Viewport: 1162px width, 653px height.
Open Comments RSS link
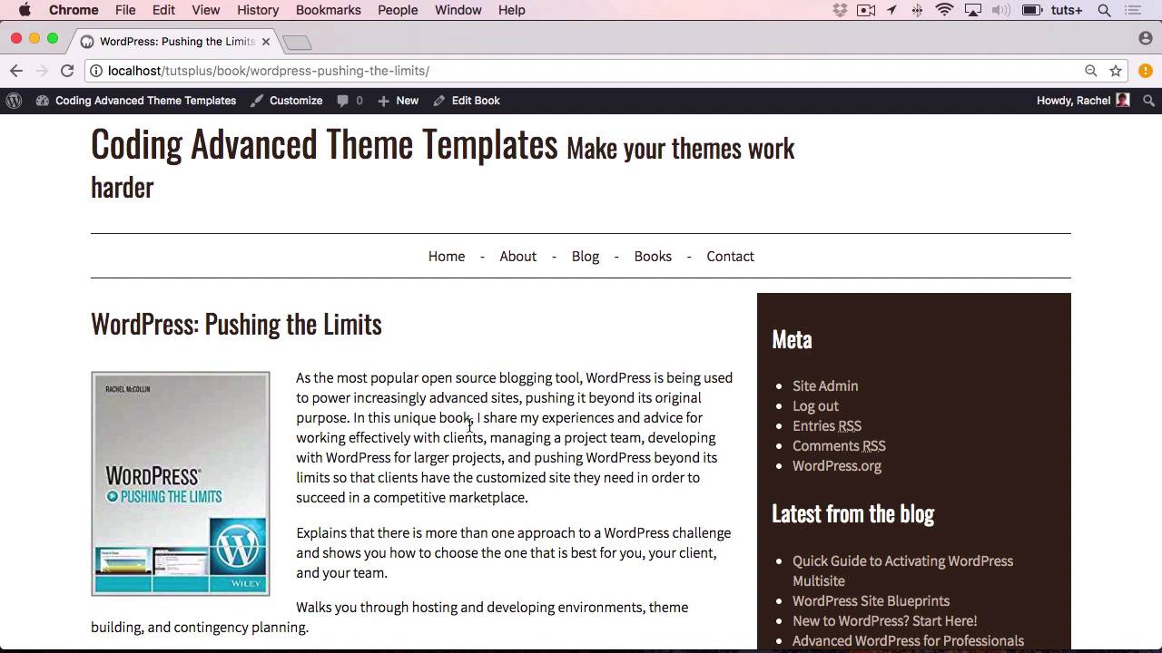pyautogui.click(x=839, y=446)
